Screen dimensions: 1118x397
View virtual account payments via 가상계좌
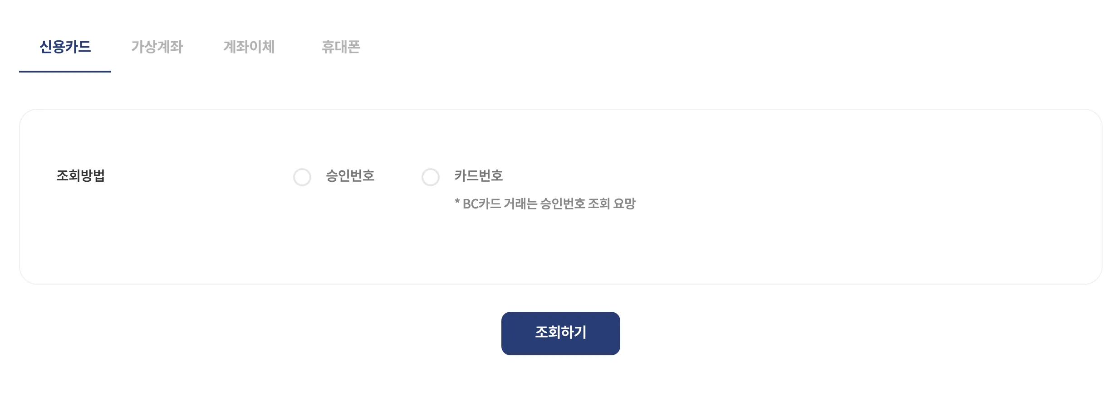[x=157, y=47]
